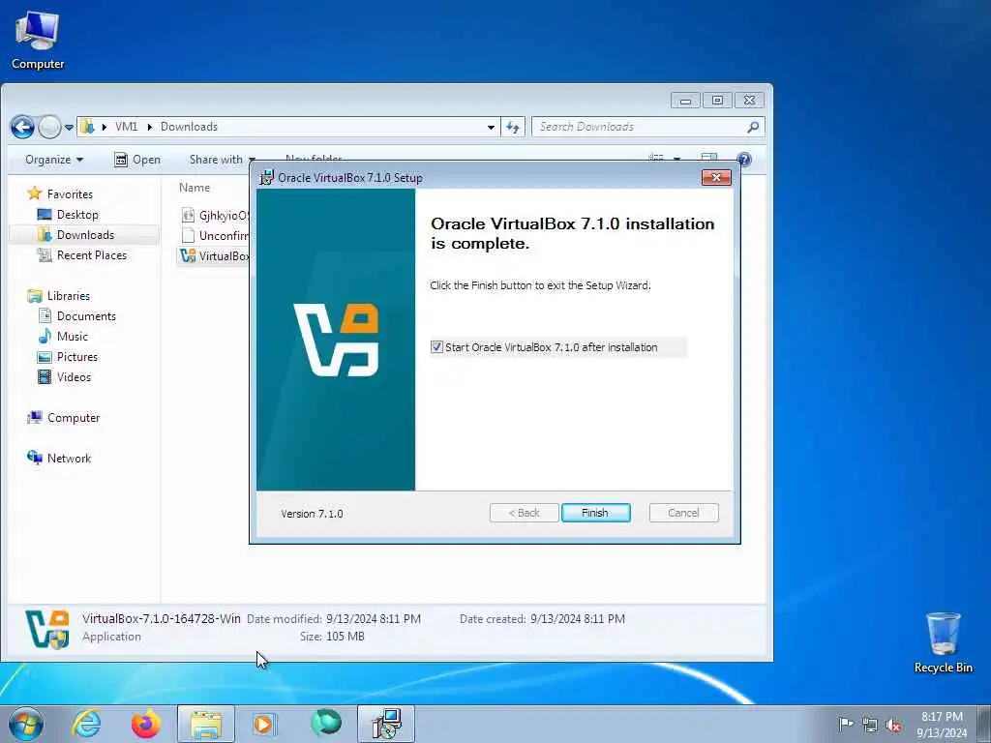
Task: Click the folder icon in the address bar
Action: [88, 127]
